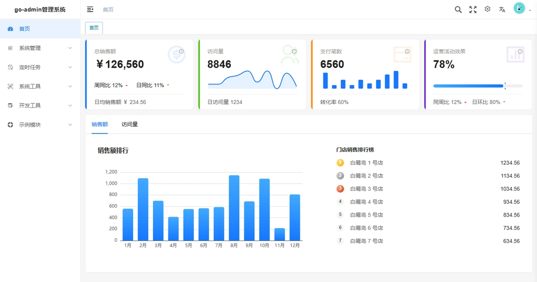Click the 白鹭岛 1 号店 ranking row
Image resolution: width=537 pixels, height=282 pixels.
428,163
